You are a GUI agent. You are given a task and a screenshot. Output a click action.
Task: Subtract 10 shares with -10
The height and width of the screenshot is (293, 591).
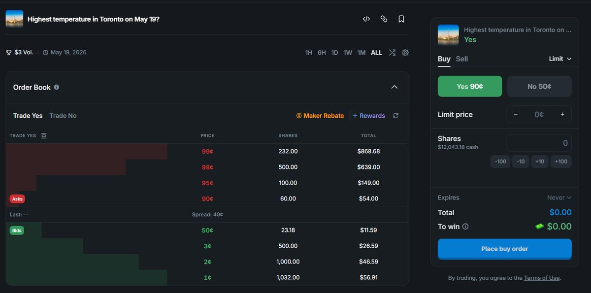pyautogui.click(x=521, y=162)
